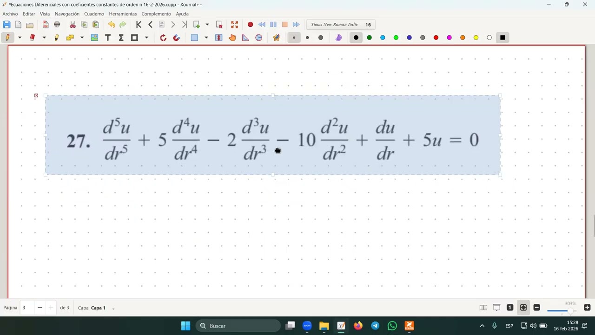Select the LaTeX sigma tool
Viewport: 595px width, 335px height.
click(x=121, y=38)
